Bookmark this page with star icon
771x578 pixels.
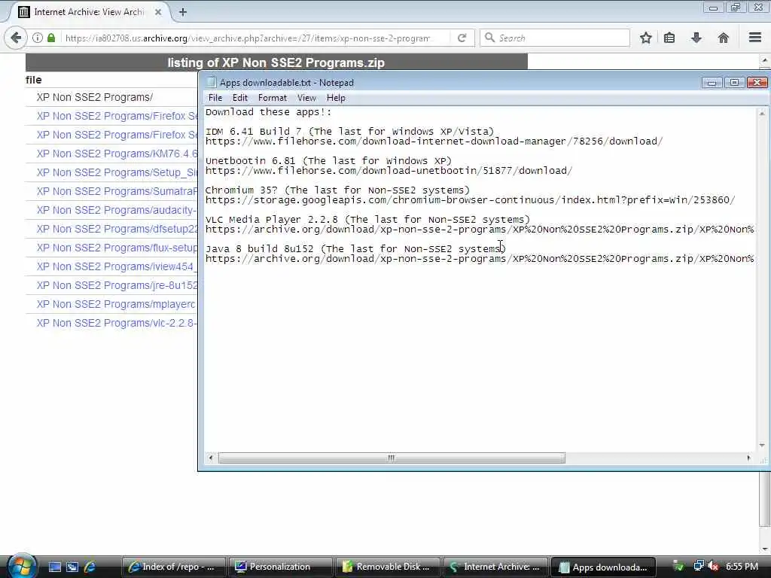tap(645, 38)
